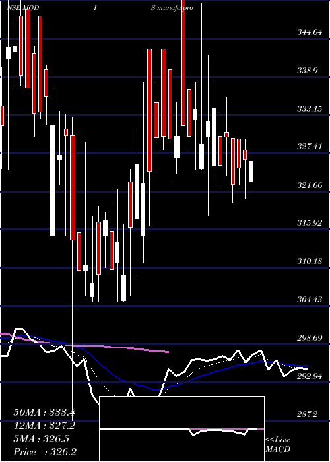Click the <<Live MACD label
The width and height of the screenshot is (330, 462).
278,444
